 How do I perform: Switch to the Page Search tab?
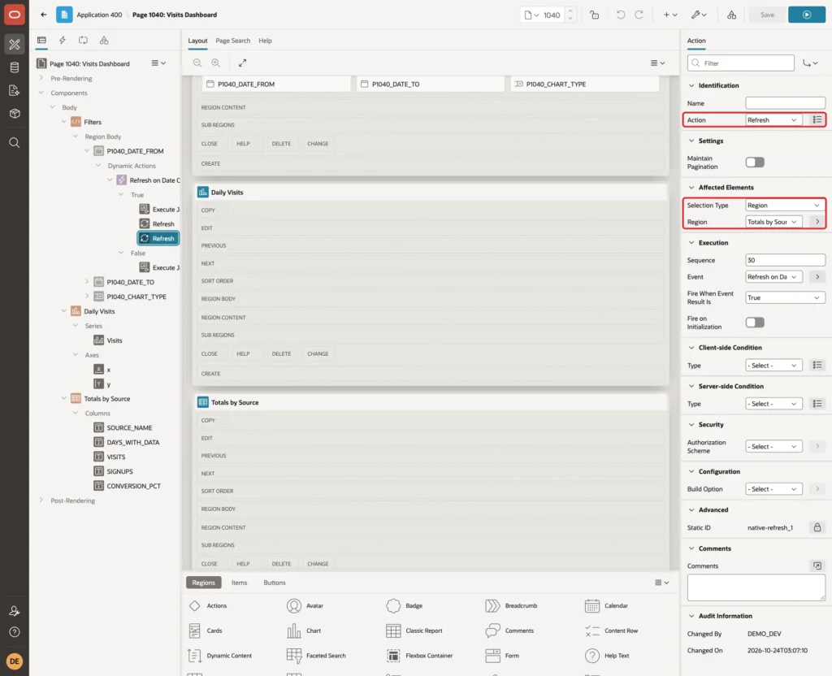click(232, 41)
